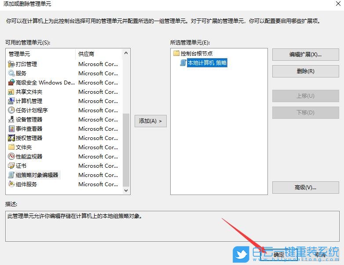
Task: Open 高级(V)... settings
Action: (x=305, y=187)
